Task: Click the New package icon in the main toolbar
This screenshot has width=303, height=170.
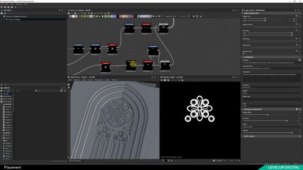Action: 2,7
